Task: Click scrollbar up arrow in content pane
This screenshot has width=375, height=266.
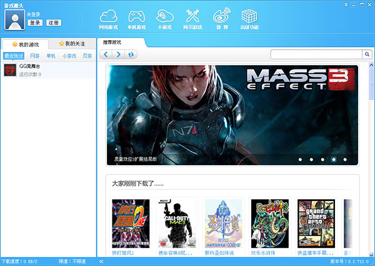Action: coord(371,64)
